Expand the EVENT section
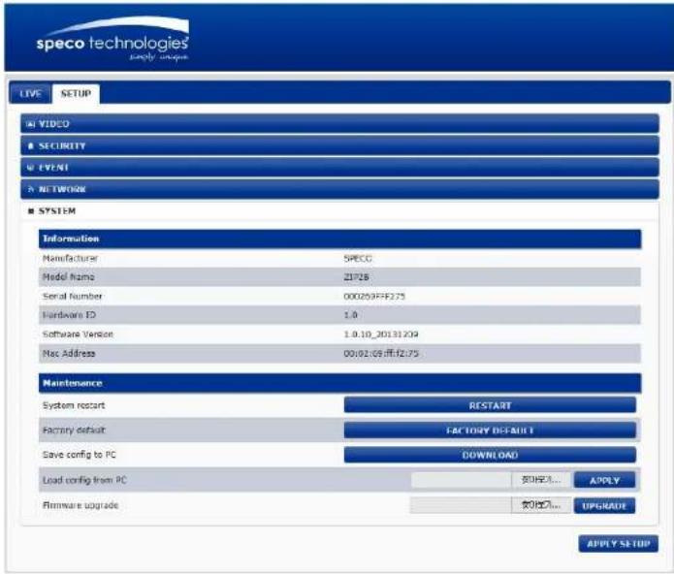 click(x=339, y=168)
